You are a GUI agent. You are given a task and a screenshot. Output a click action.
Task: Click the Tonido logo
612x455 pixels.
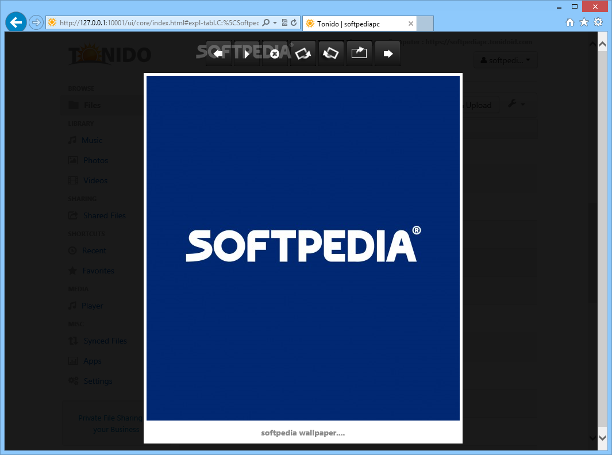coord(110,54)
